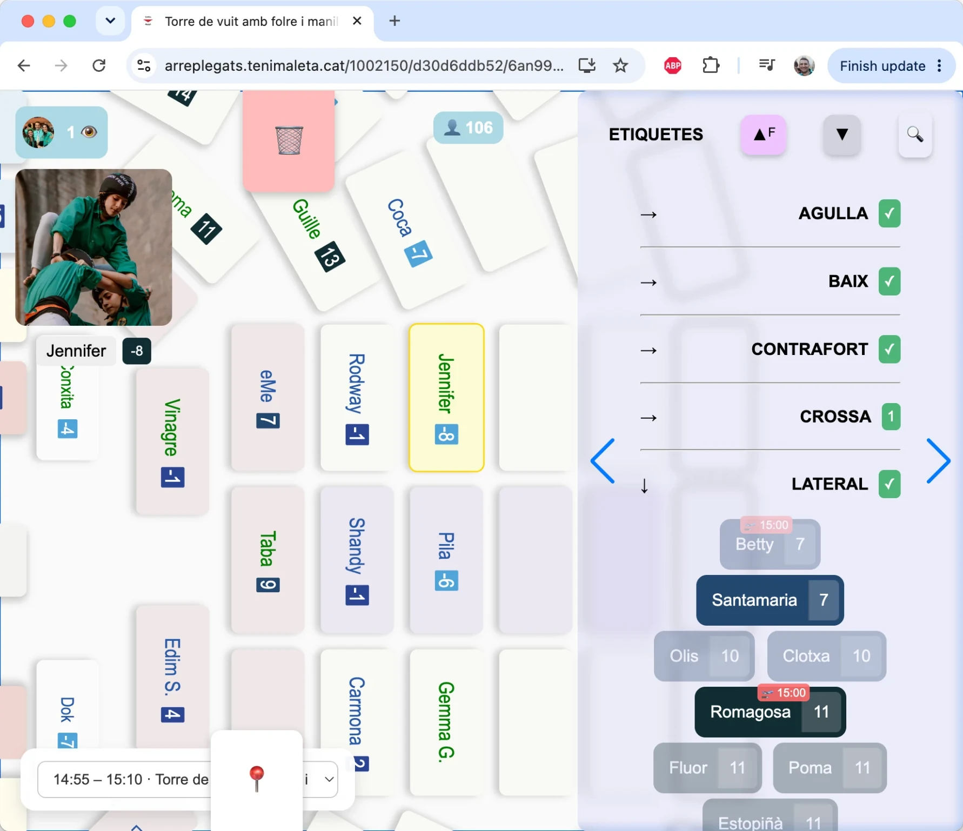
Task: Click the 106 people counter badge
Action: click(468, 128)
